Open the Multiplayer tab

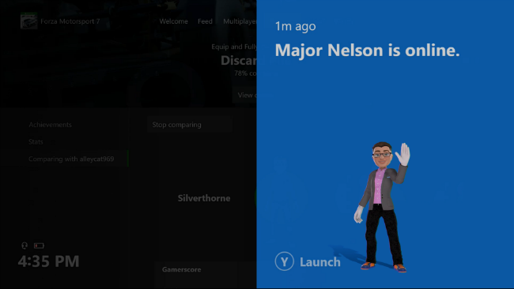(240, 21)
